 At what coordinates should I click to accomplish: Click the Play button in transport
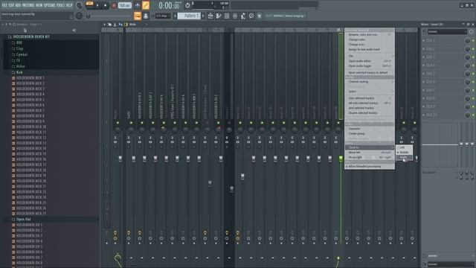pyautogui.click(x=97, y=5)
